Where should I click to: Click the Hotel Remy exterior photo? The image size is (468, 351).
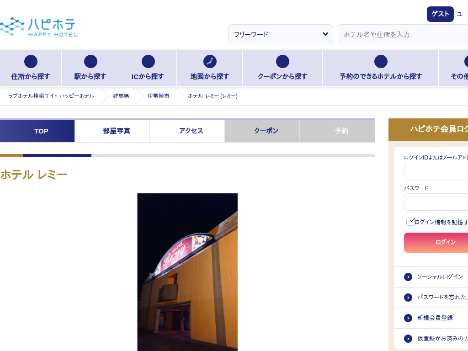pos(187,272)
